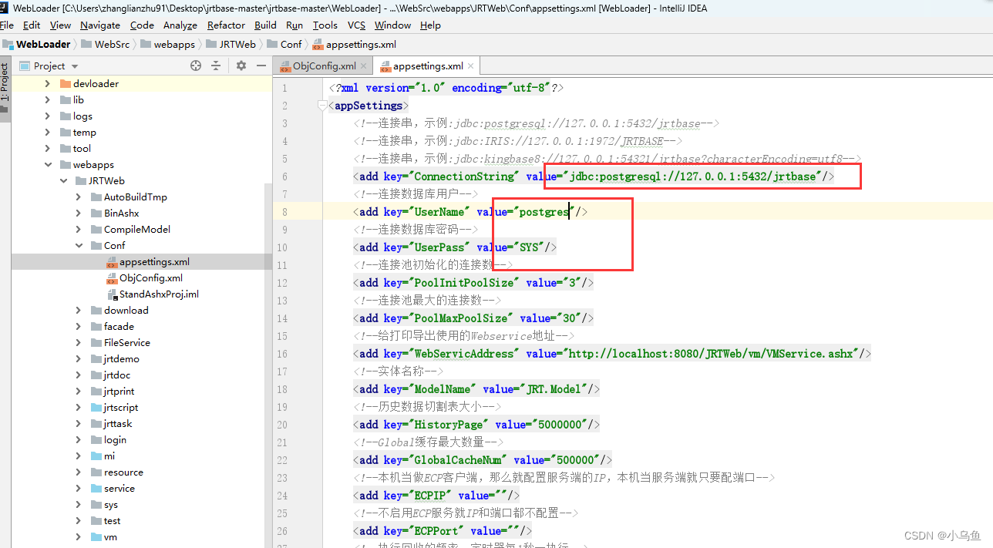Screen dimensions: 993x548
Task: Open the Refactor menu
Action: [226, 25]
